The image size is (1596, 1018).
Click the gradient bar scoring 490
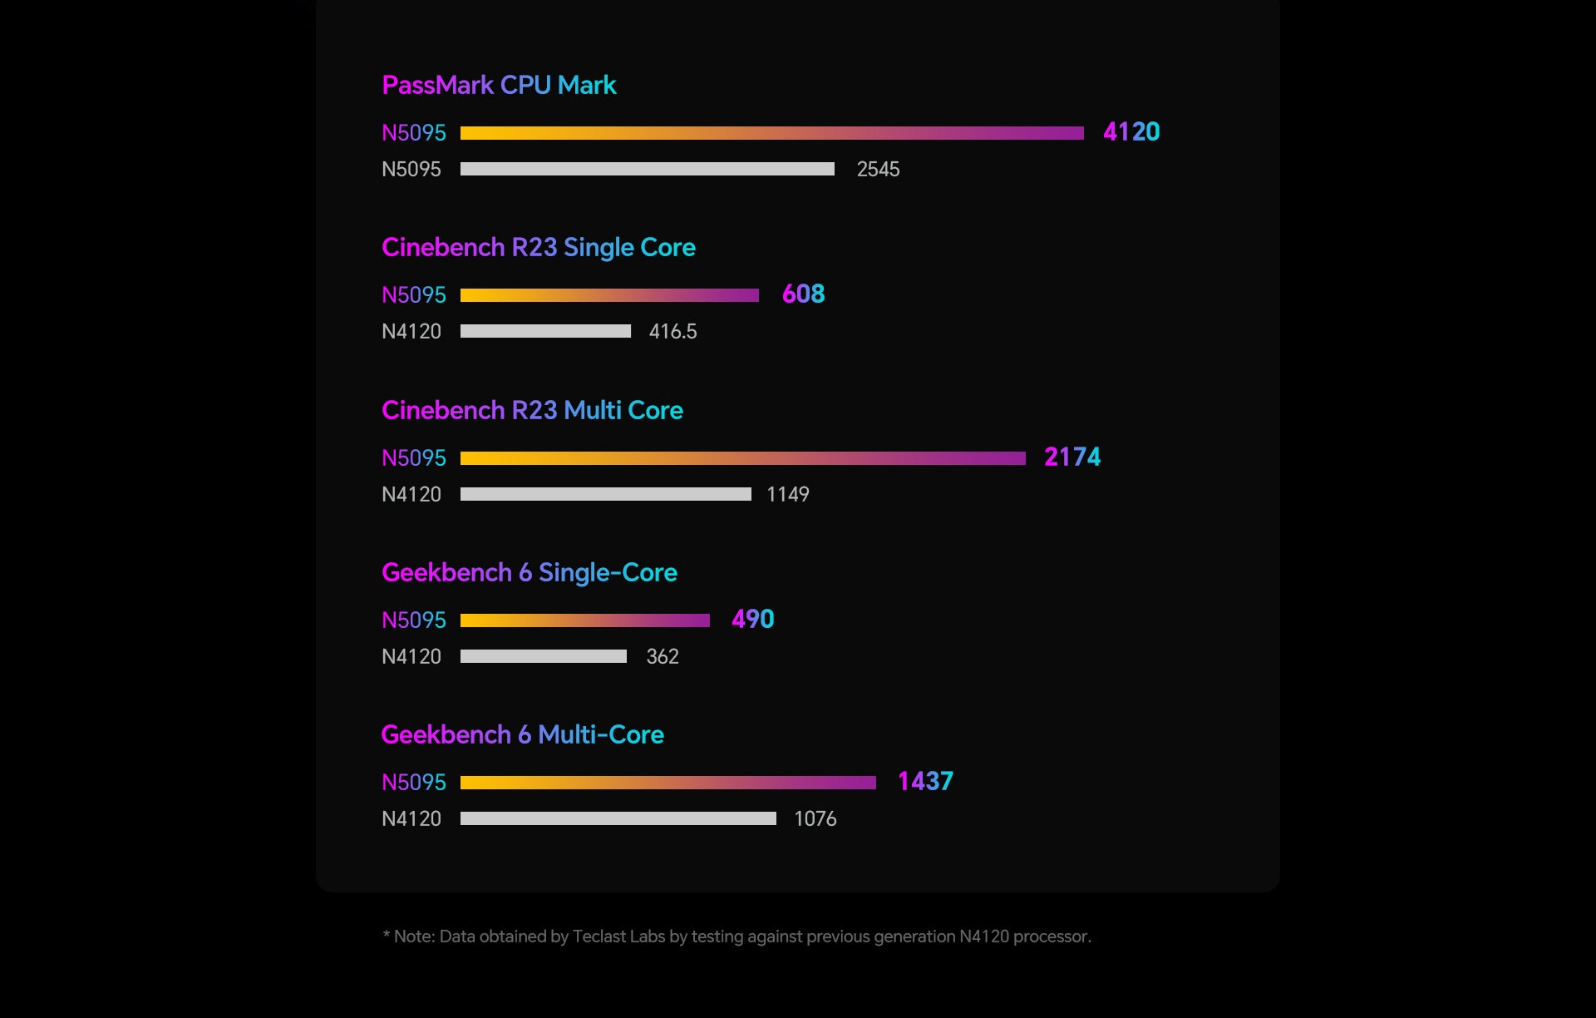coord(584,620)
